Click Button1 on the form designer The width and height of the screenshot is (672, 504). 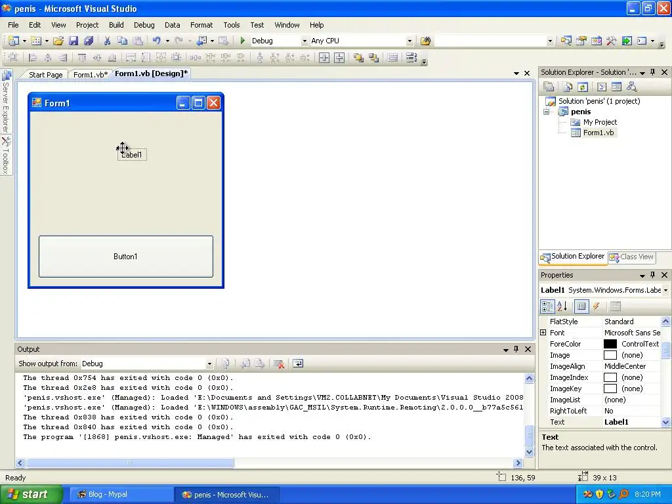click(x=125, y=257)
